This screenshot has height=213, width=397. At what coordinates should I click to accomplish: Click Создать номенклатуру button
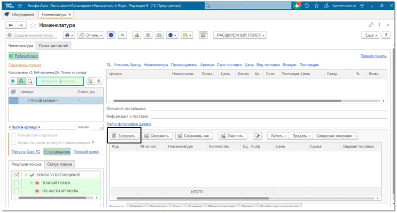[x=31, y=35]
